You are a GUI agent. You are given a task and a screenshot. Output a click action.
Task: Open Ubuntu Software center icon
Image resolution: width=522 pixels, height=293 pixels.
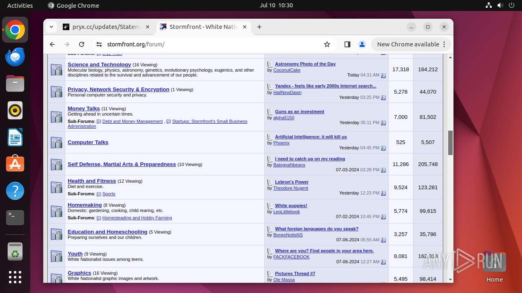[15, 164]
